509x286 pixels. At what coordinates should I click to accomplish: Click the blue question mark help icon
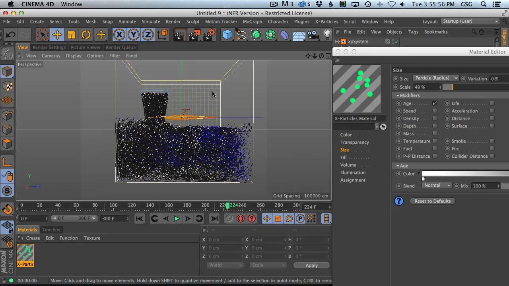tap(398, 201)
